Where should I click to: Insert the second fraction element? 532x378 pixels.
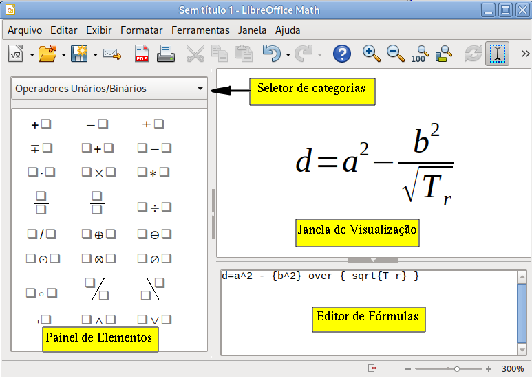97,203
